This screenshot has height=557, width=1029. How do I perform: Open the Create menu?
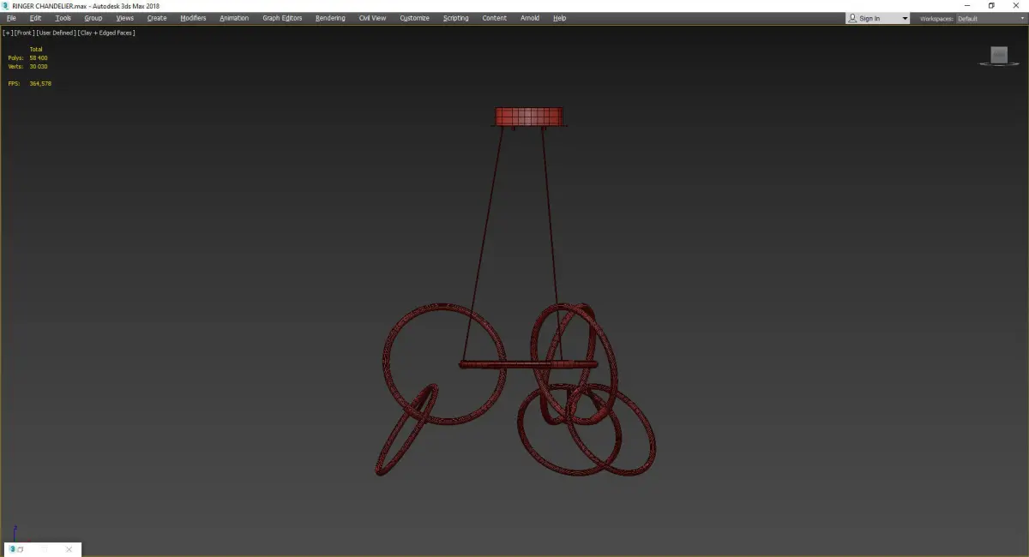pyautogui.click(x=157, y=18)
